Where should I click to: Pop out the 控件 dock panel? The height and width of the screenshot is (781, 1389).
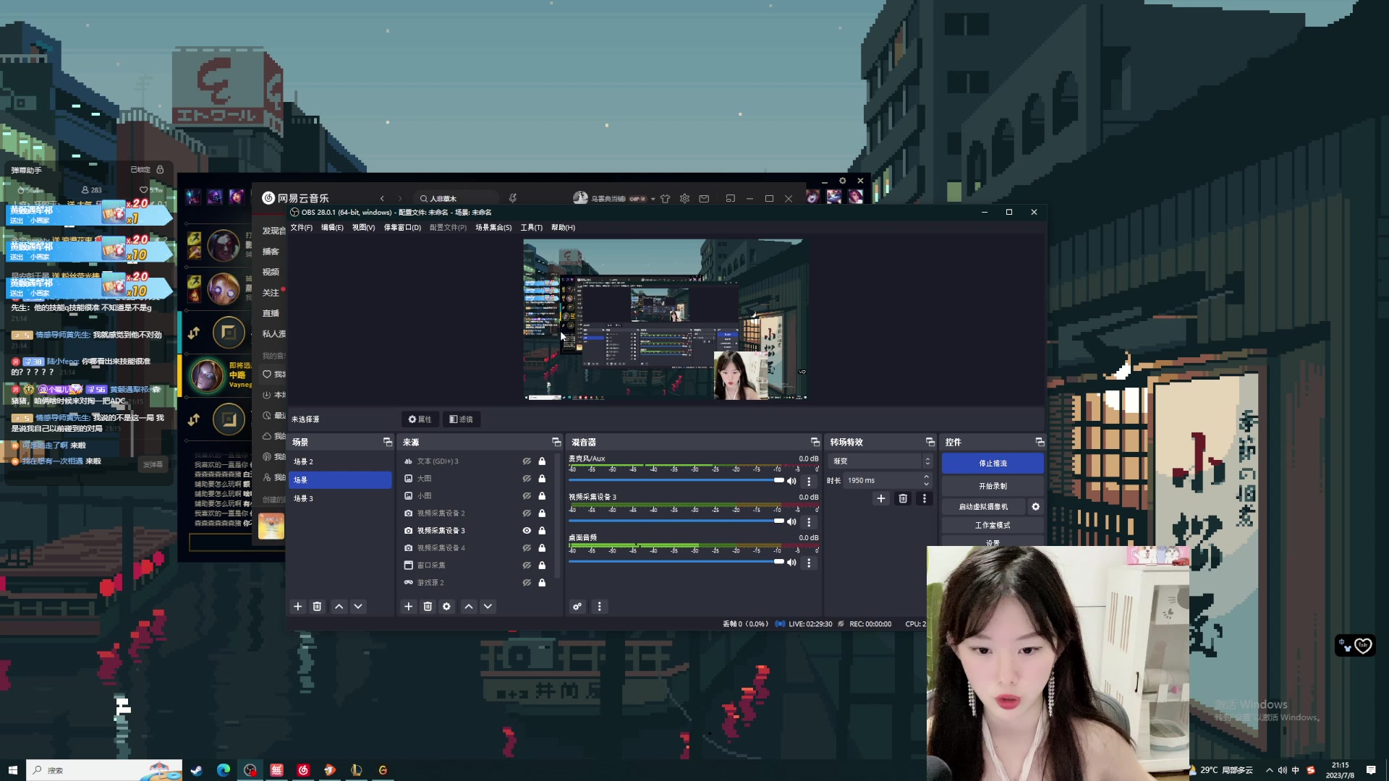pos(1040,442)
